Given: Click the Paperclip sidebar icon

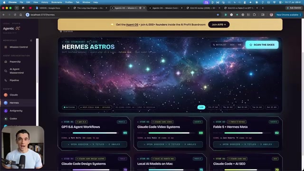Looking at the screenshot, I should coord(6,62).
